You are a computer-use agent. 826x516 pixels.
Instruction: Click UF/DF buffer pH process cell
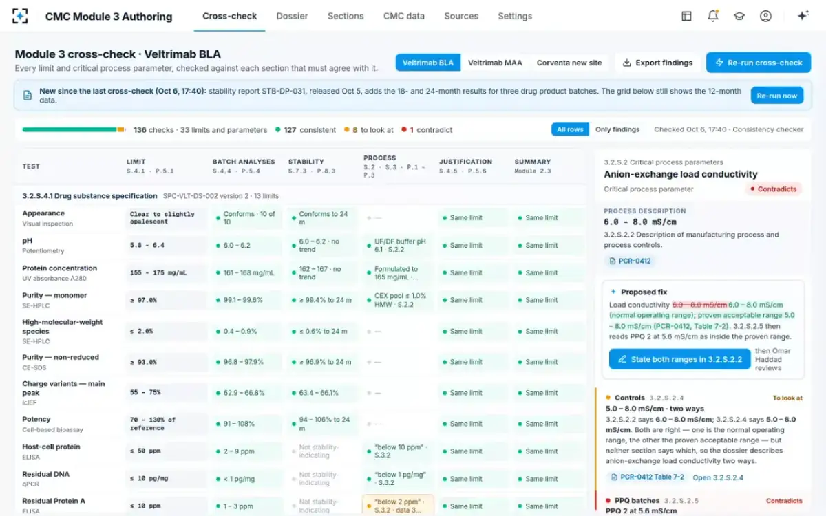(x=399, y=245)
